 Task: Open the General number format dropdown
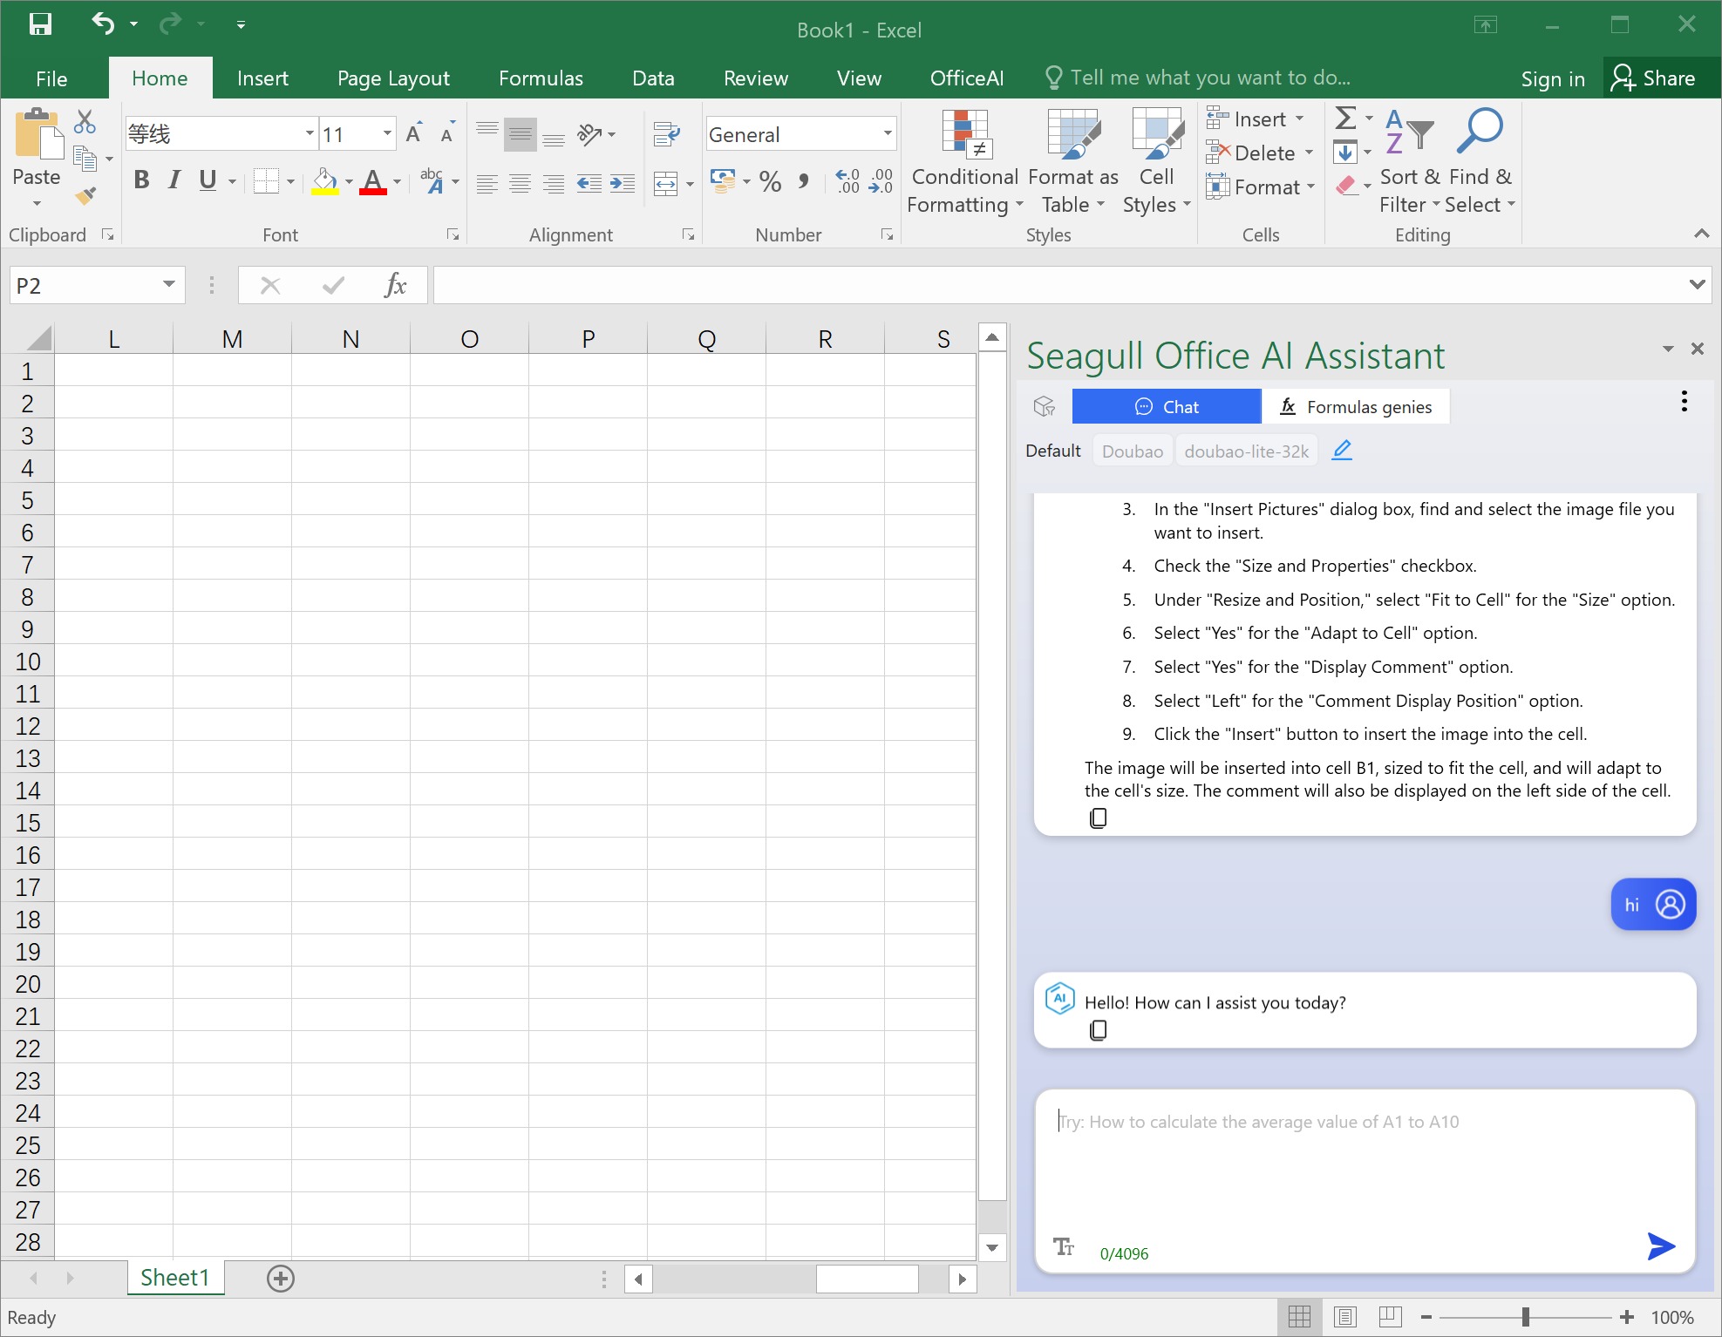point(888,133)
